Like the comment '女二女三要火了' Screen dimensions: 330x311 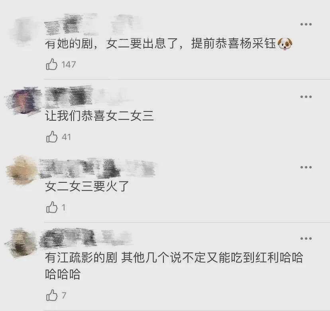coord(51,207)
